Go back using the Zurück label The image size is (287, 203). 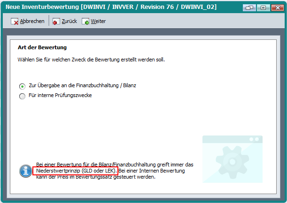click(x=69, y=22)
